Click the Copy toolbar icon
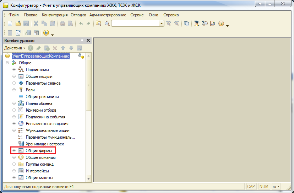The image size is (294, 193). 44,23
